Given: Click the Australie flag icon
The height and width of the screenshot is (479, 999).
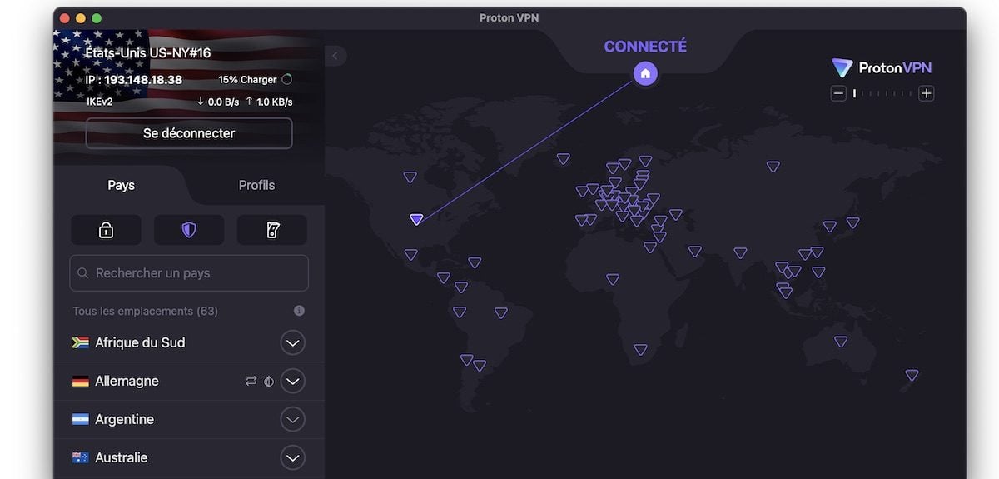Looking at the screenshot, I should 81,457.
